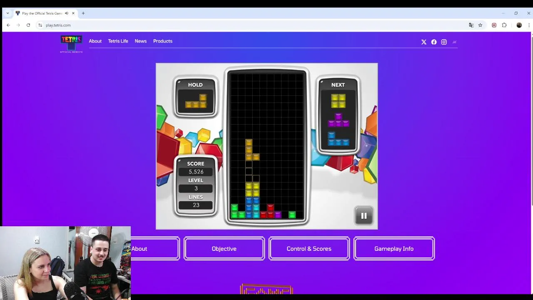Go back with browser back arrow
This screenshot has height=300, width=533.
pyautogui.click(x=8, y=25)
